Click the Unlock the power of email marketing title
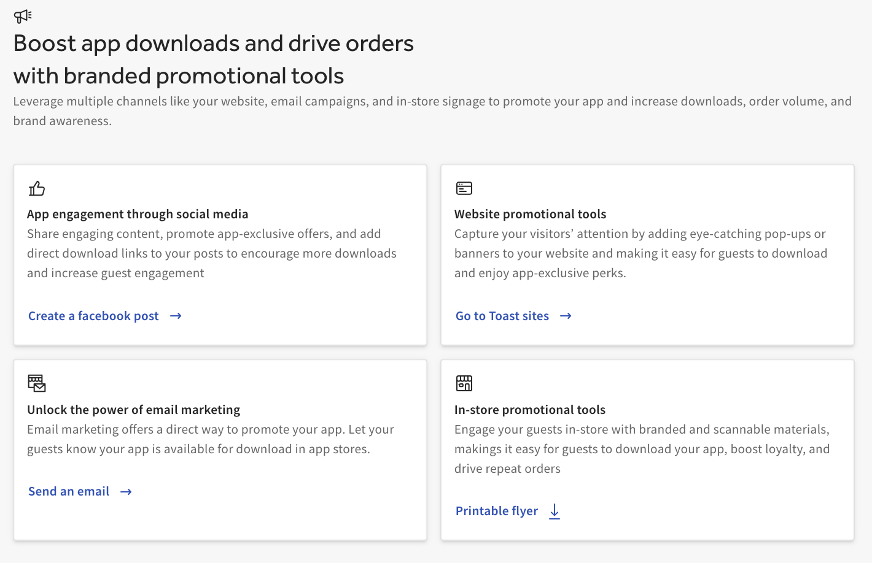872x563 pixels. click(133, 410)
